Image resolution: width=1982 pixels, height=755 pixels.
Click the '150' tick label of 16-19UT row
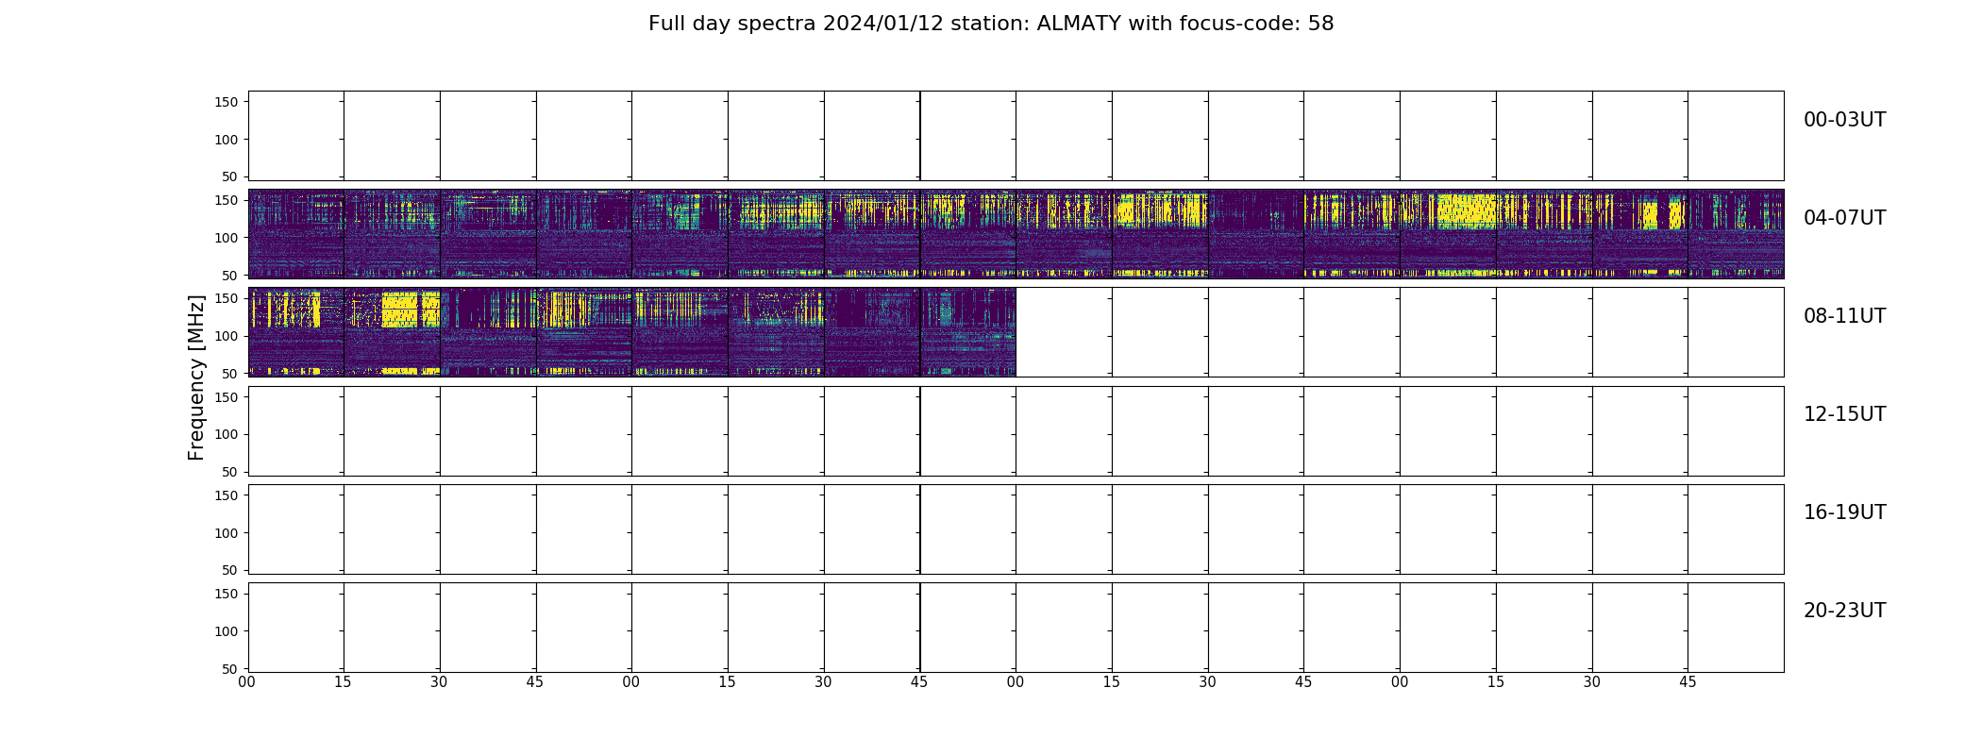[227, 495]
